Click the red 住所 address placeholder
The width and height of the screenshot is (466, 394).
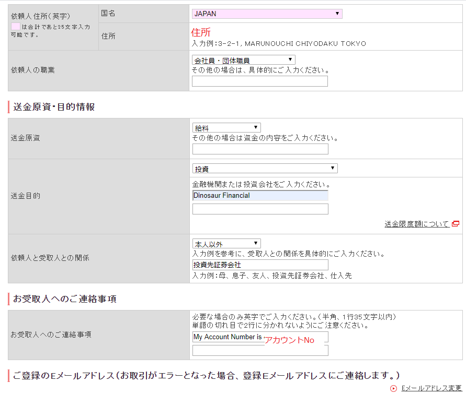pyautogui.click(x=201, y=32)
